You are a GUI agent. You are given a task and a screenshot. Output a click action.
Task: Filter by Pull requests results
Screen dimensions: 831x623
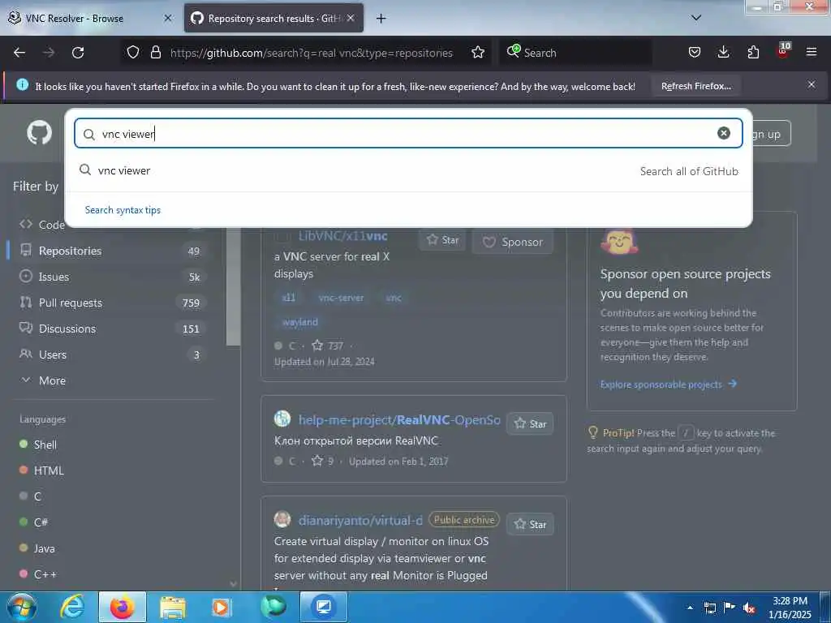point(111,303)
